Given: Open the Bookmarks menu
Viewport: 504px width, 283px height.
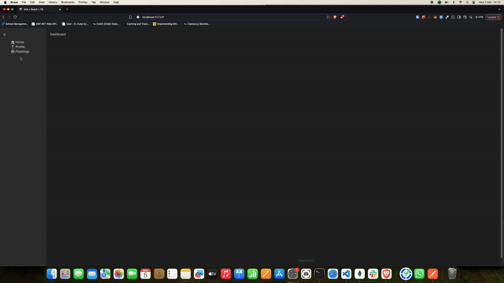Looking at the screenshot, I should click(68, 3).
